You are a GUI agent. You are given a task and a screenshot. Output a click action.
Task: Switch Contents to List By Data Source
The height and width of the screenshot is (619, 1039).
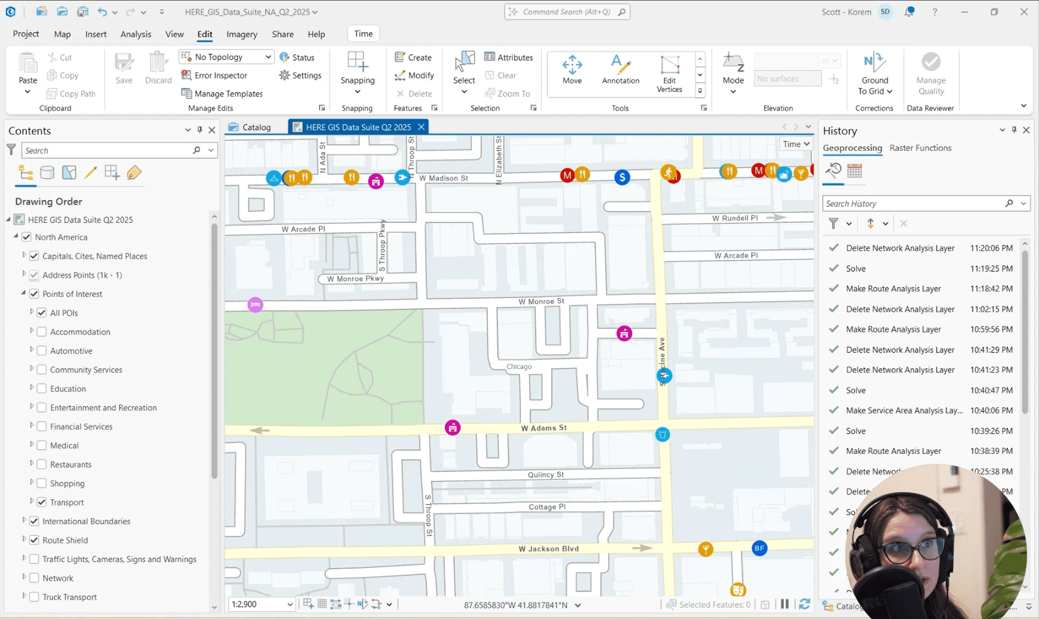coord(47,173)
